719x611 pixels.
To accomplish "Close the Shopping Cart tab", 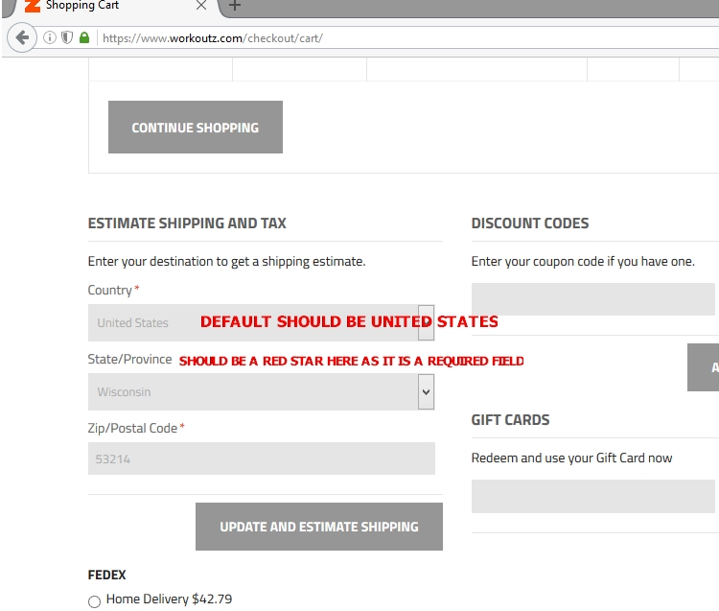I will pos(201,6).
